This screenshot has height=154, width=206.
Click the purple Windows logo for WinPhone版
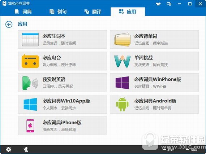[122, 83]
